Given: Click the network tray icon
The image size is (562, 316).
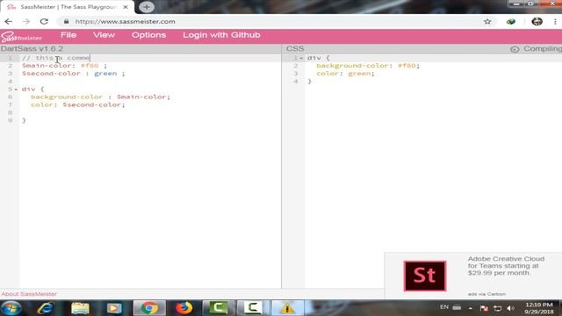Looking at the screenshot, I should pos(497,308).
